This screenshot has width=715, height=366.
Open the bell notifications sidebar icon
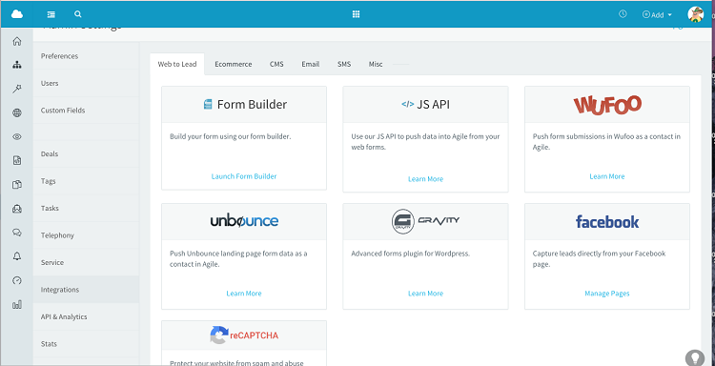click(17, 256)
